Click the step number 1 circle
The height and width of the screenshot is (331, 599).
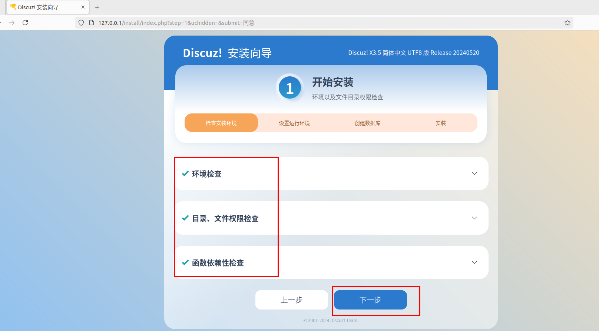click(x=290, y=88)
